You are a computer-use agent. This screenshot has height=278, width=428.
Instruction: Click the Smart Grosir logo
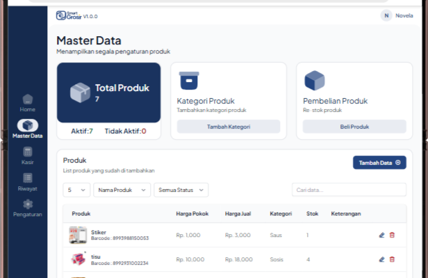click(69, 15)
